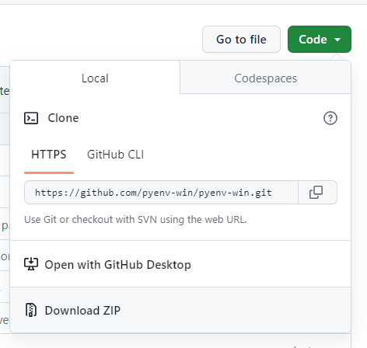
Task: Click the pyenv-win.git URL field
Action: pyautogui.click(x=161, y=193)
